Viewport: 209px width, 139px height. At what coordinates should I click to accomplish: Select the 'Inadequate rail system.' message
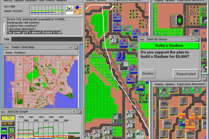coord(23,22)
